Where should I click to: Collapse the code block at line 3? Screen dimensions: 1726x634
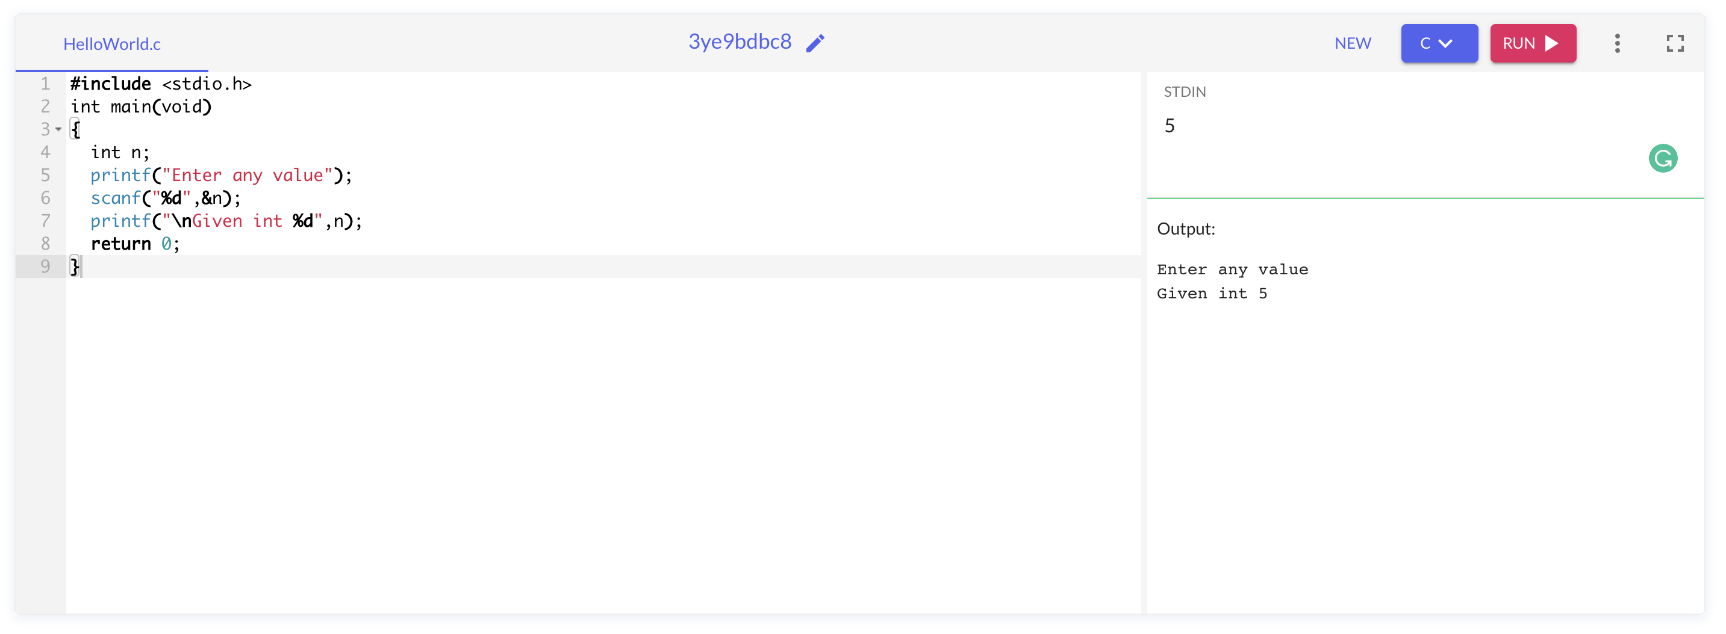(x=59, y=129)
